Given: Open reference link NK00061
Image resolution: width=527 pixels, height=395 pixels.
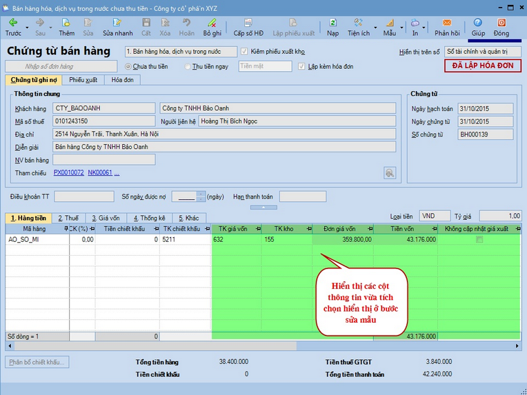Looking at the screenshot, I should point(100,172).
